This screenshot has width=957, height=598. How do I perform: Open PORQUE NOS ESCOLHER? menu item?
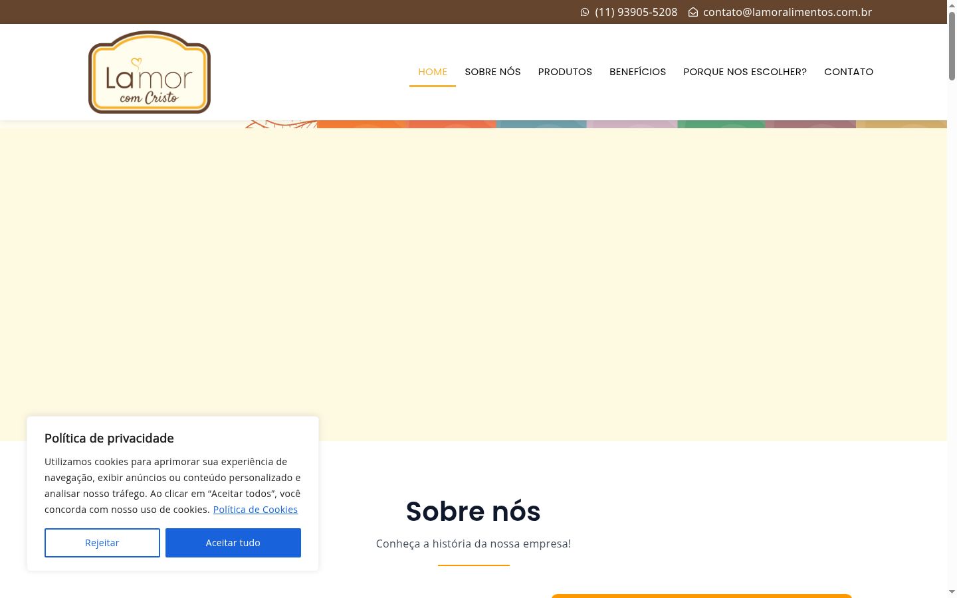click(x=745, y=72)
